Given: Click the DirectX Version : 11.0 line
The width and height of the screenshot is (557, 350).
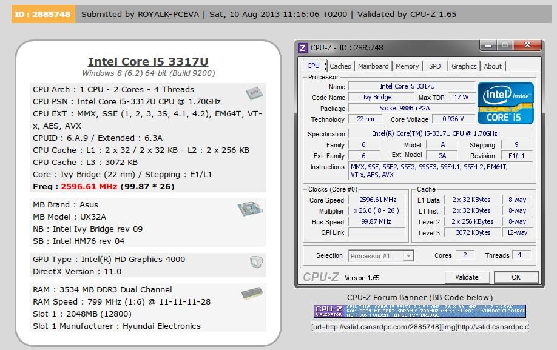Looking at the screenshot, I should 77,272.
